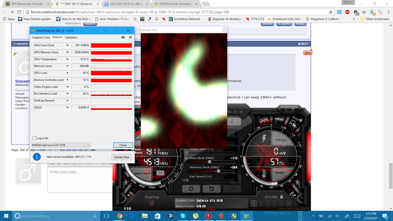Expand the GPU Core Clock sensor dropdown
Image resolution: width=393 pixels, height=221 pixels.
point(67,45)
